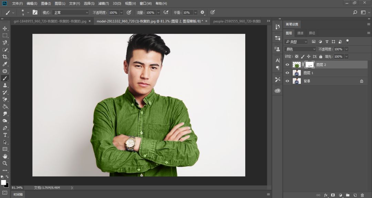
Task: Expand the layer 不透明度 dropdown arrow
Action: (346, 49)
